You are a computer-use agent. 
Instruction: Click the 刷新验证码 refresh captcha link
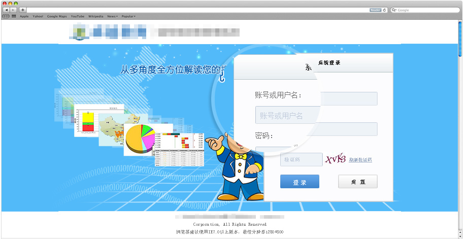360,160
